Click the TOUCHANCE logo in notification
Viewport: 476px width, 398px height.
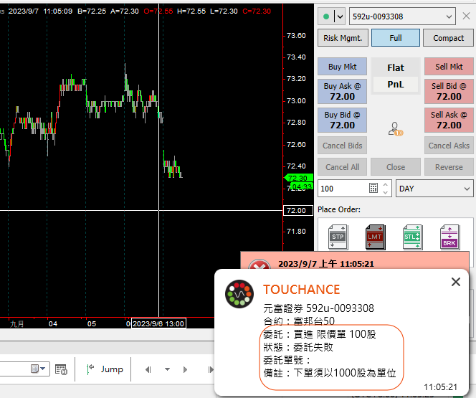click(x=239, y=294)
